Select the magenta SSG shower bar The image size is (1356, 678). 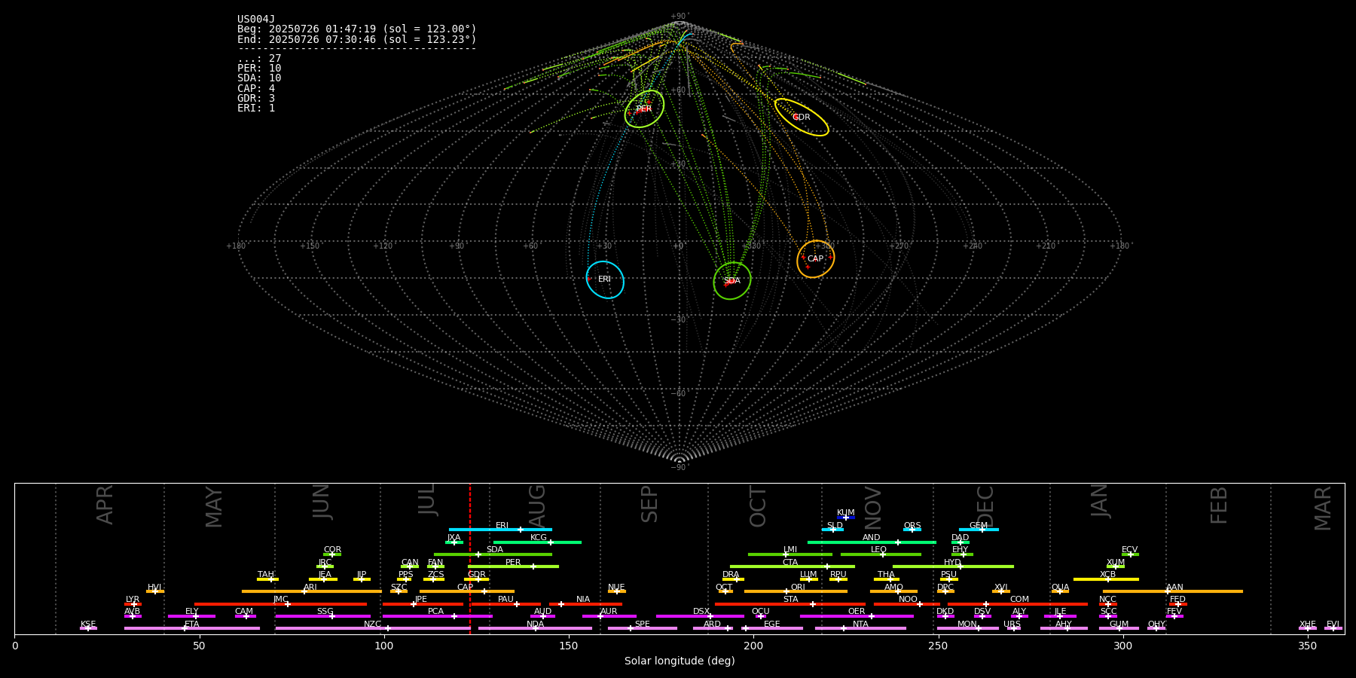[322, 615]
